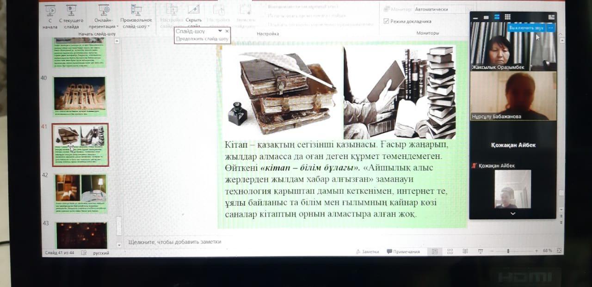The width and height of the screenshot is (592, 287).
Task: Switch Zoom panel to gallery grid view
Action: tap(507, 17)
